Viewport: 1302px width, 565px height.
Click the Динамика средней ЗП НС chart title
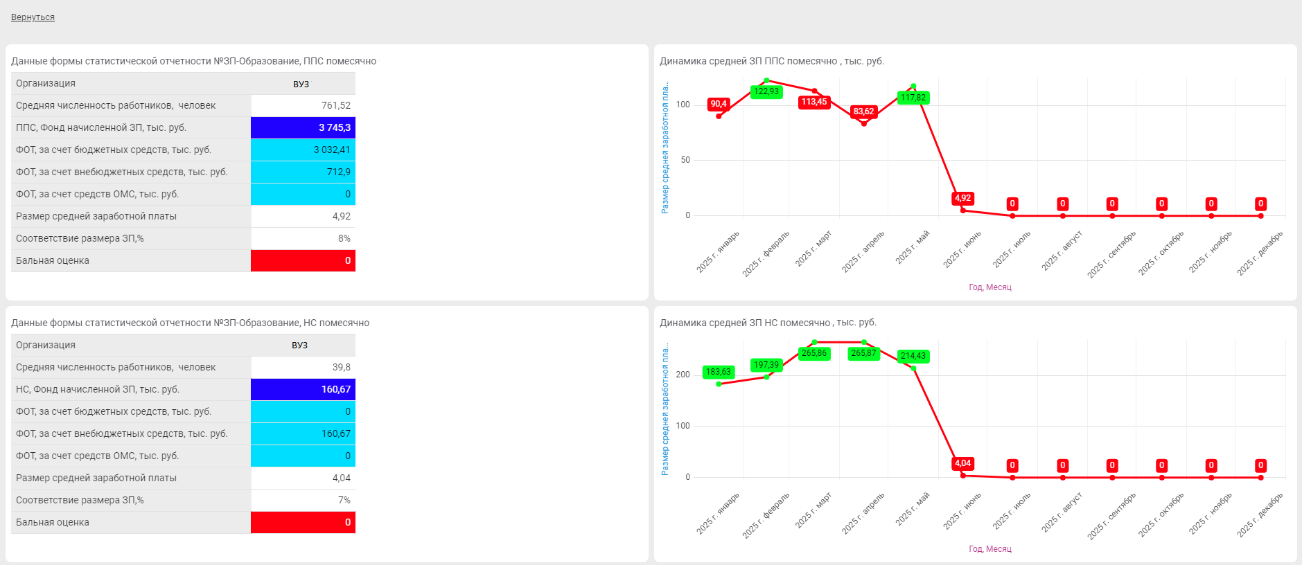coord(768,323)
